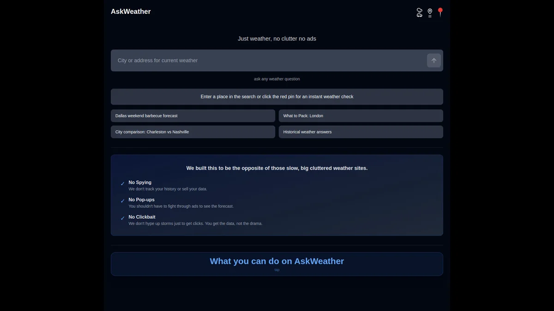Viewport: 554px width, 311px height.
Task: Select Dallas weekend barbecue forecast suggestion
Action: pyautogui.click(x=193, y=116)
